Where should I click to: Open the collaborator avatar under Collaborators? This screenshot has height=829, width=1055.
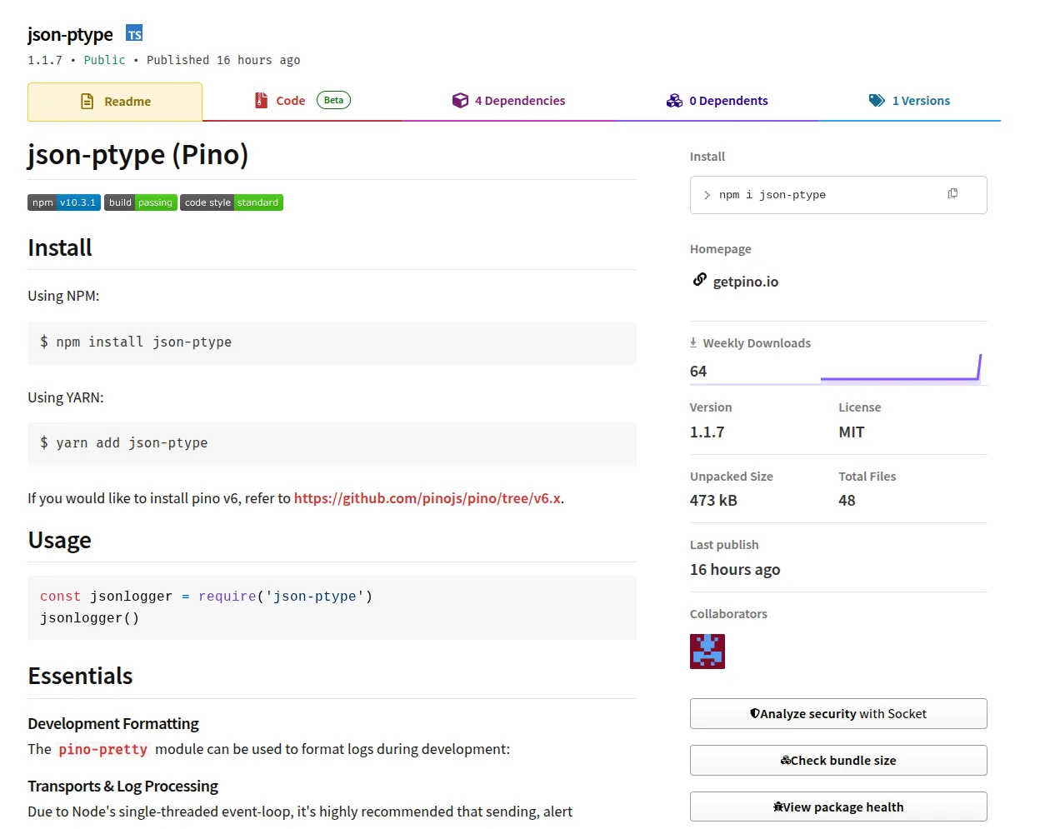[x=707, y=651]
